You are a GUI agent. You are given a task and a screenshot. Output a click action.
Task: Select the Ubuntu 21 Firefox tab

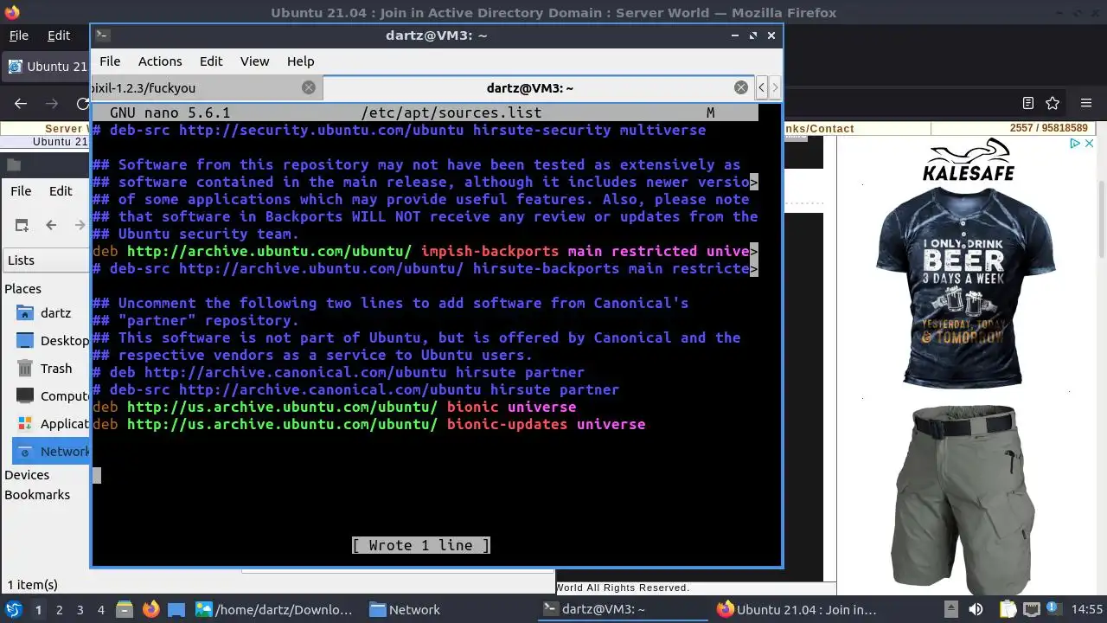48,67
